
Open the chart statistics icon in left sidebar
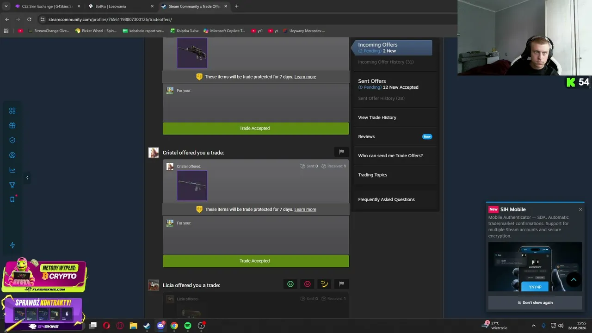coord(12,170)
